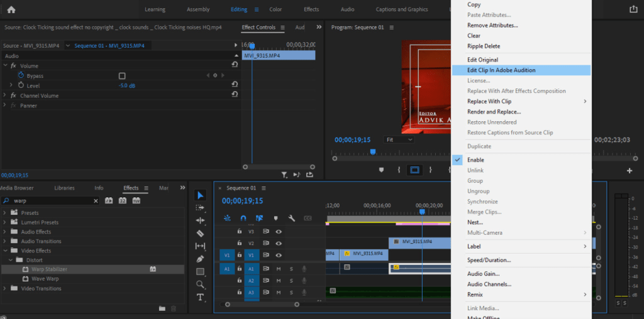Check the Bypass checkbox under Volume
This screenshot has height=319, width=644.
pos(122,75)
